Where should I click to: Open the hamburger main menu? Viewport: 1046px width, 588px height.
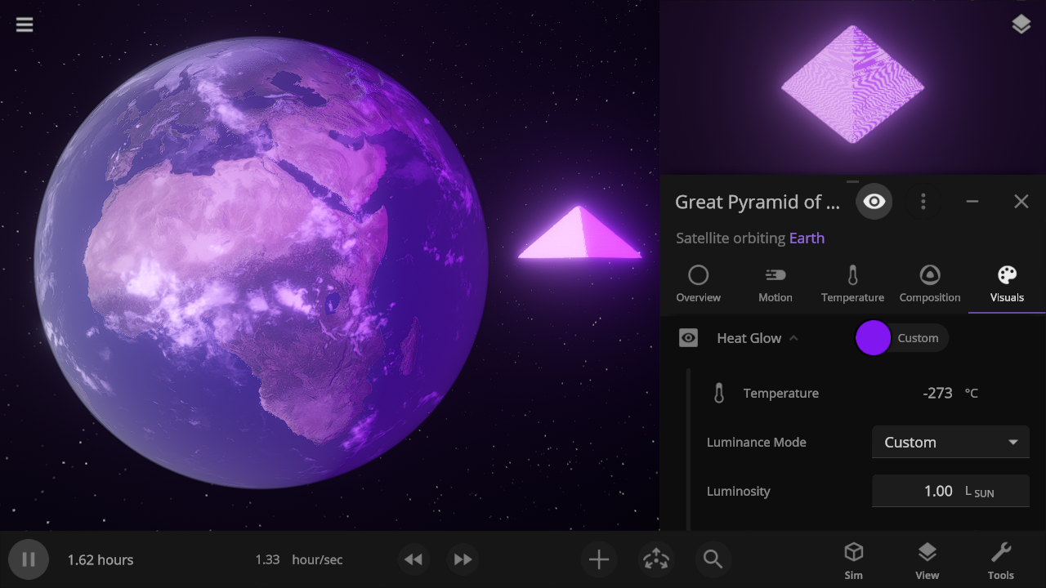pos(25,24)
